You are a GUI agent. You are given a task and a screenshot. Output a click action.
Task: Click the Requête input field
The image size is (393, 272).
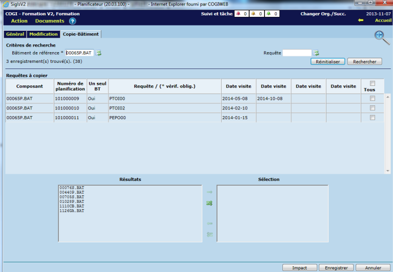tap(297, 53)
